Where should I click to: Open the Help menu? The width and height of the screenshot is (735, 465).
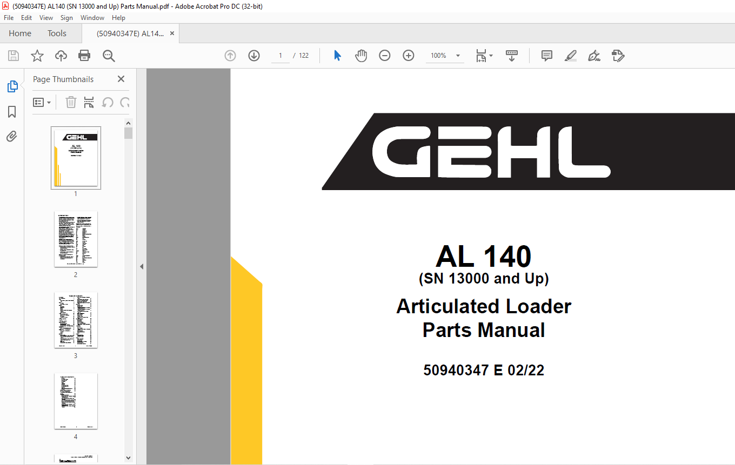(x=118, y=18)
